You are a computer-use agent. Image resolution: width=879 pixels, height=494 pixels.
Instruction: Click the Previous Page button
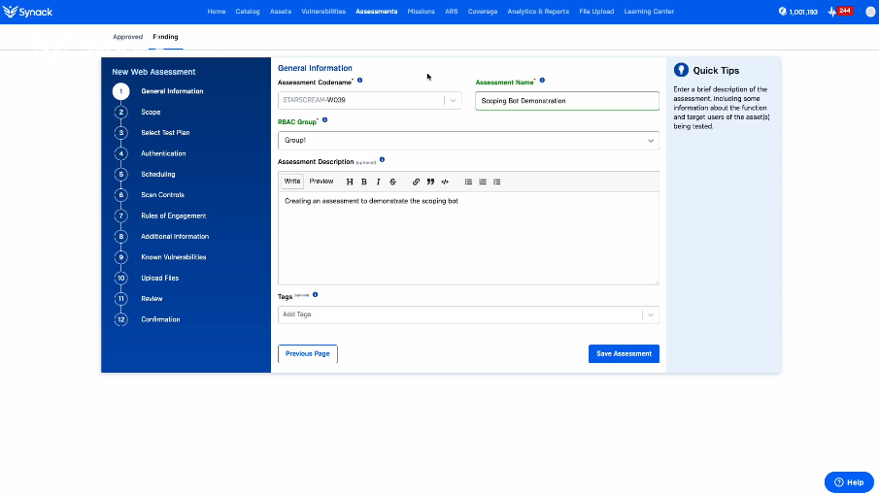tap(308, 354)
